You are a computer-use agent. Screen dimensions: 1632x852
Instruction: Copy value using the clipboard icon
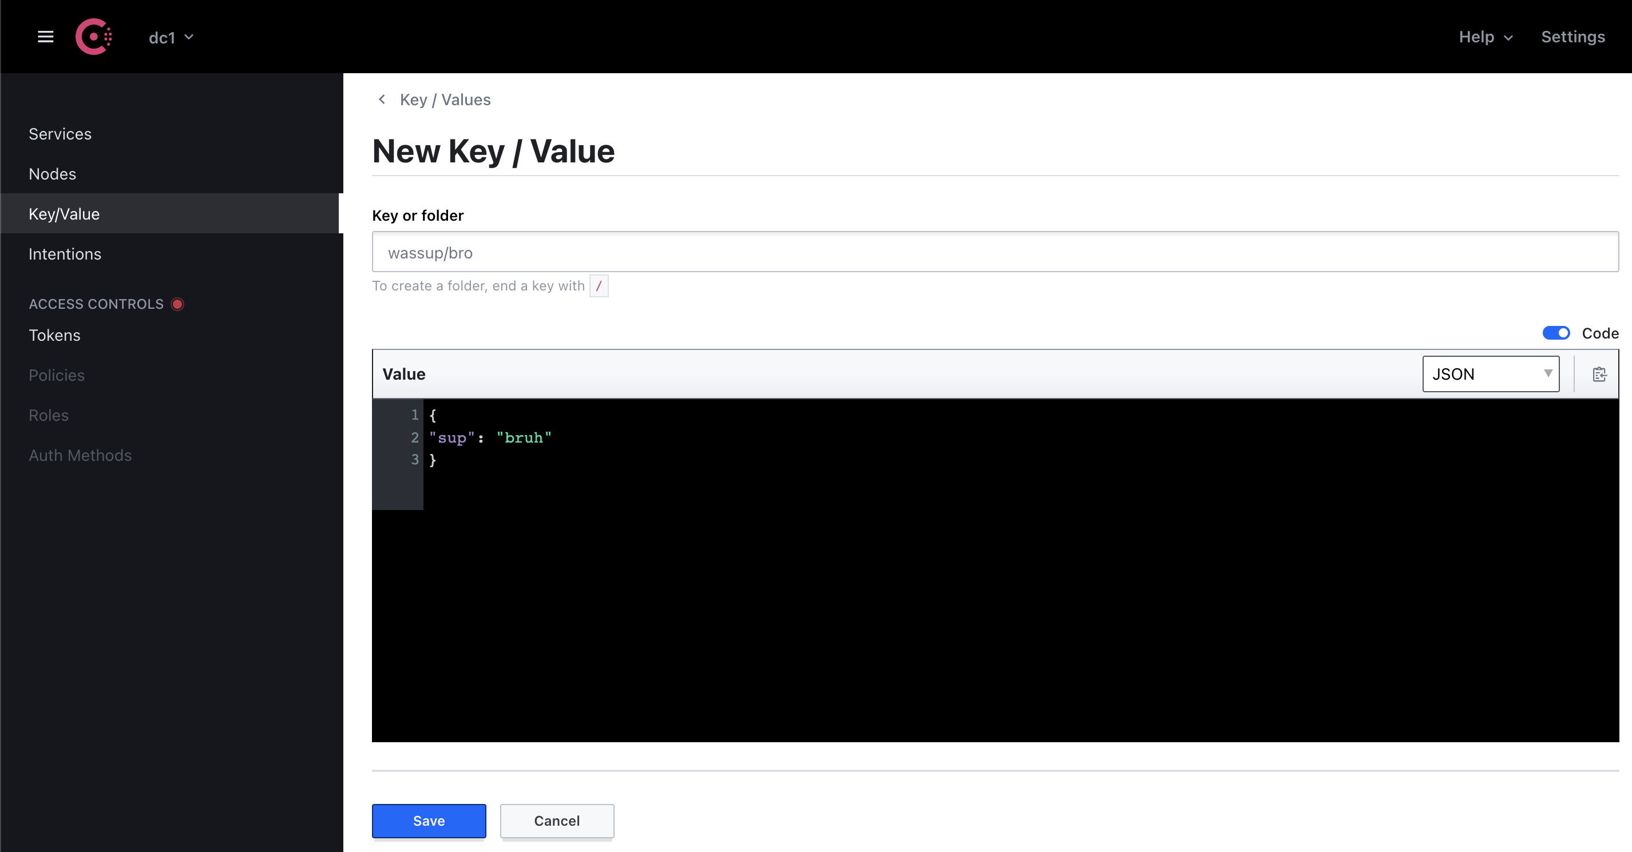point(1599,374)
